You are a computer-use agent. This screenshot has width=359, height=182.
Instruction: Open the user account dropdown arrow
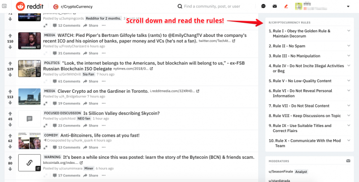348,7
